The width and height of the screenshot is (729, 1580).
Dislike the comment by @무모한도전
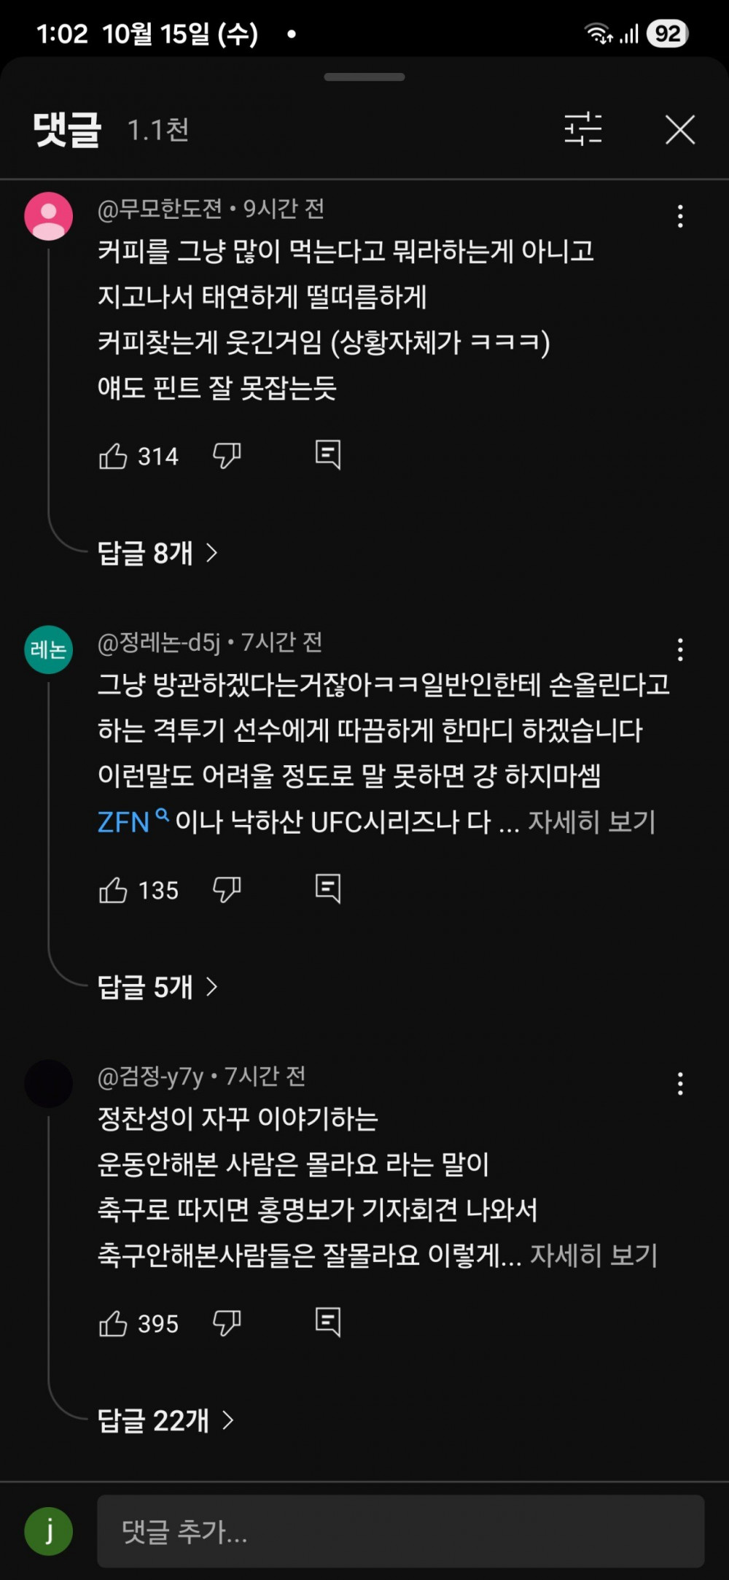[227, 457]
